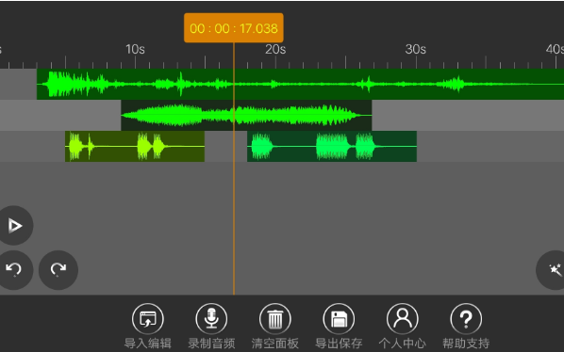
Task: Open 导入编辑 import icon
Action: (x=148, y=319)
